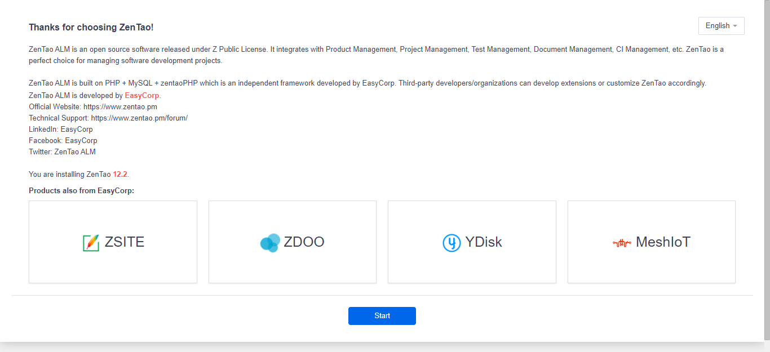
Task: Select the ZSITE product name text
Action: (125, 242)
